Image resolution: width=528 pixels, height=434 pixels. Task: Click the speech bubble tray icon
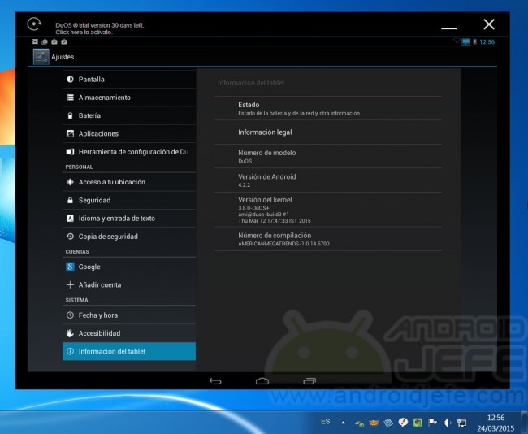click(x=403, y=423)
